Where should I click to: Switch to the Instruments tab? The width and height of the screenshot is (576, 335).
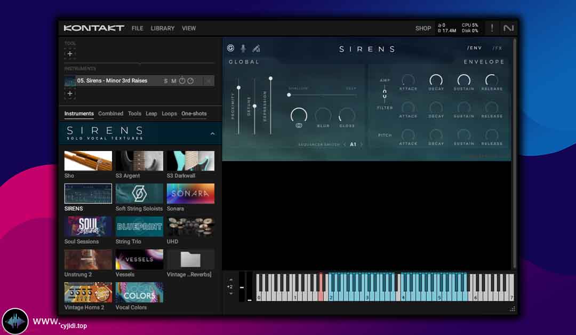pyautogui.click(x=79, y=114)
